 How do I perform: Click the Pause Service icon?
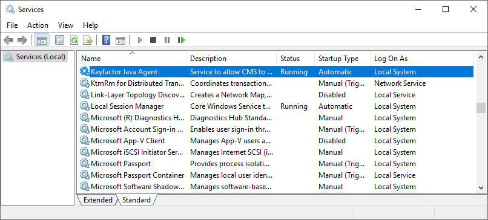pos(167,40)
